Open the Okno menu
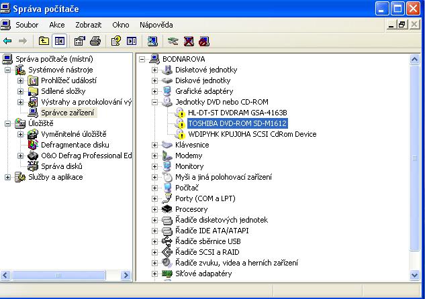Viewport: 425px width, 299px height. tap(121, 25)
